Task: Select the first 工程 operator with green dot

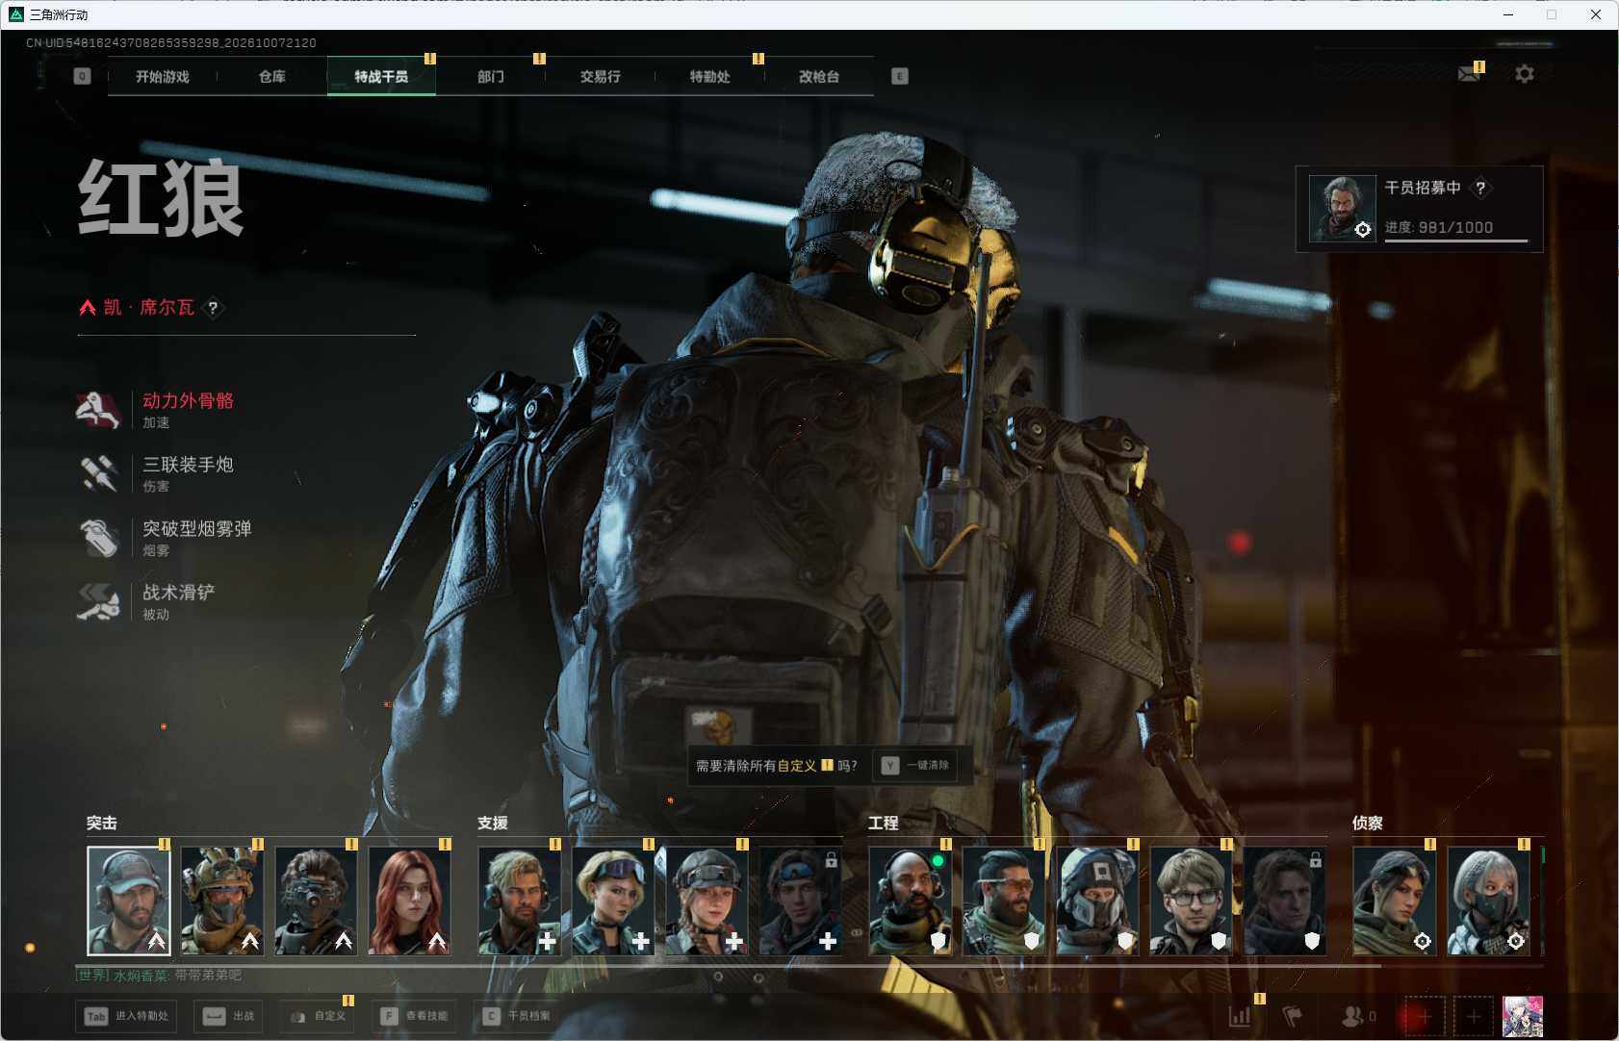Action: pyautogui.click(x=911, y=901)
